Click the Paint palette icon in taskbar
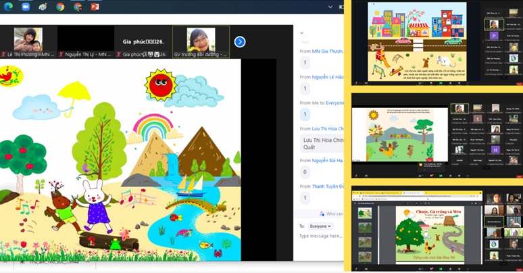523x273 pixels. (43, 6)
